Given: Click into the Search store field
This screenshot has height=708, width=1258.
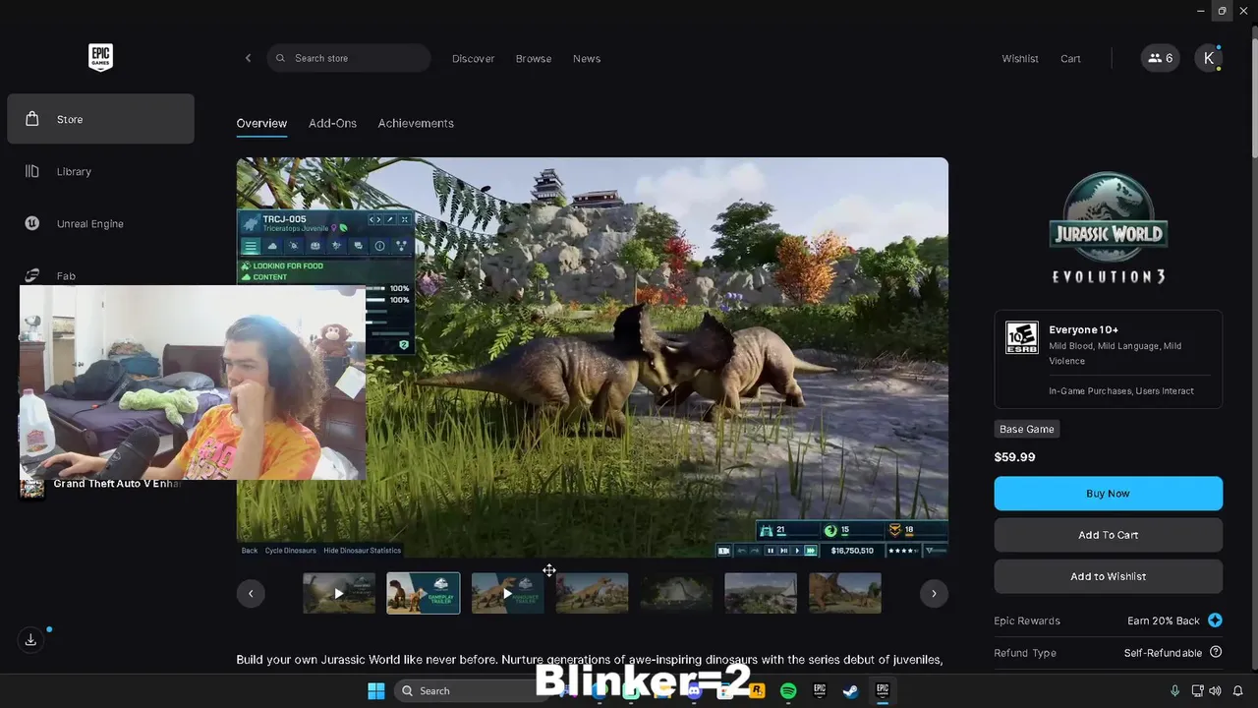Looking at the screenshot, I should [349, 58].
